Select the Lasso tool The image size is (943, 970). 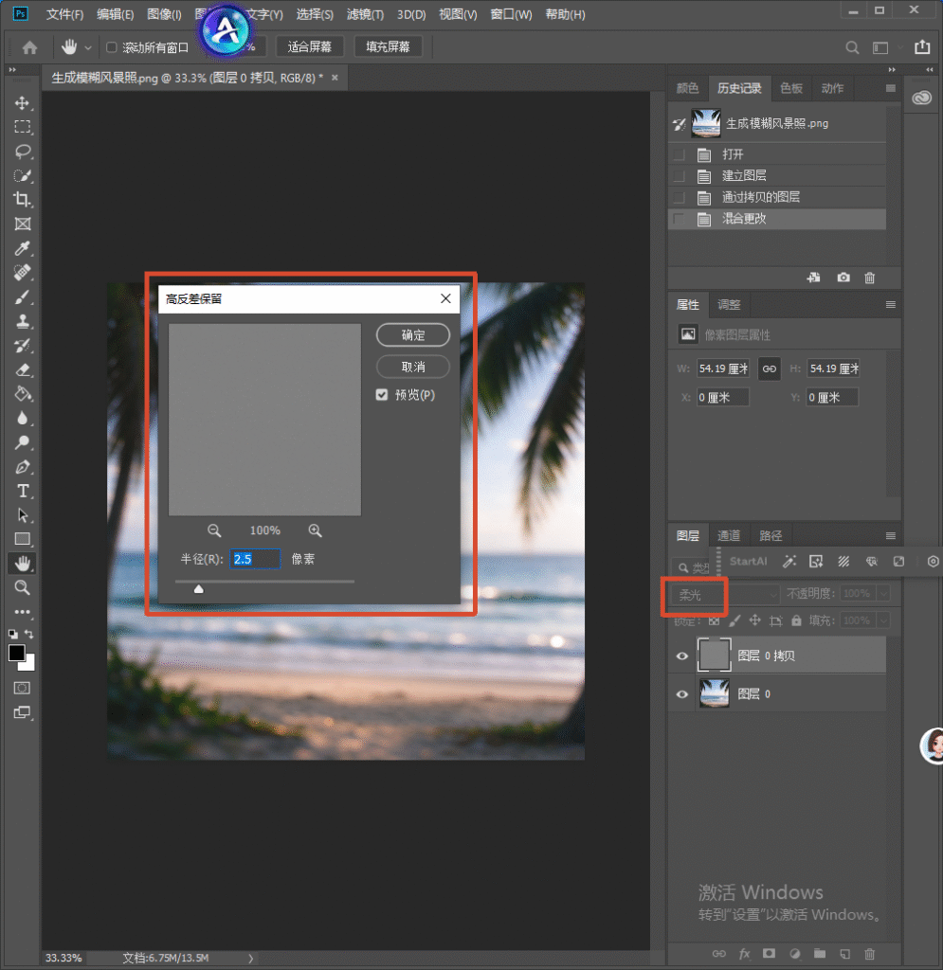23,151
